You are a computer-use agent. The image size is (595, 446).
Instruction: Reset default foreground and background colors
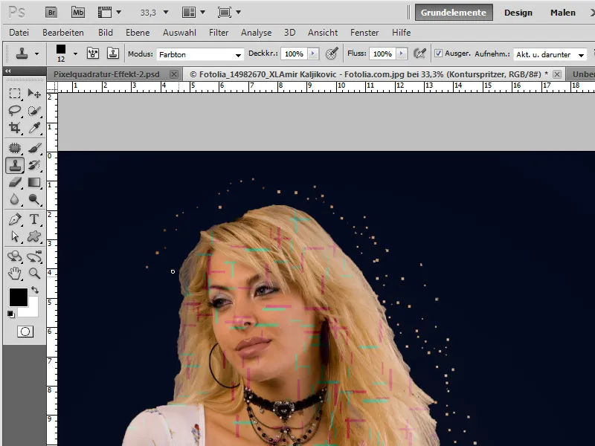point(11,314)
